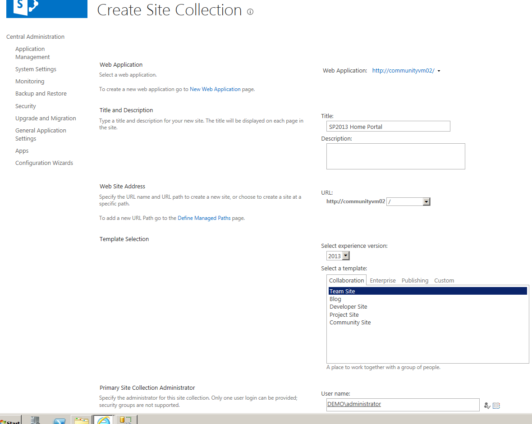The height and width of the screenshot is (424, 532).
Task: Open the Browse address book icon
Action: (x=496, y=406)
